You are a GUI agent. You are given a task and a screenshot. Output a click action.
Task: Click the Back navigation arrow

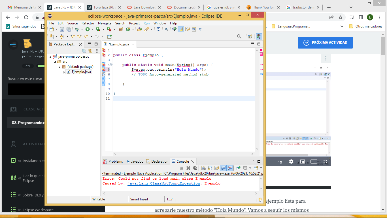(x=86, y=36)
